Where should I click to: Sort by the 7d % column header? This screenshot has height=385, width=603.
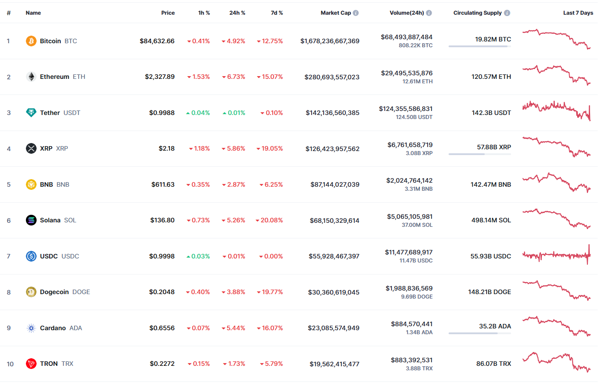[x=277, y=13]
